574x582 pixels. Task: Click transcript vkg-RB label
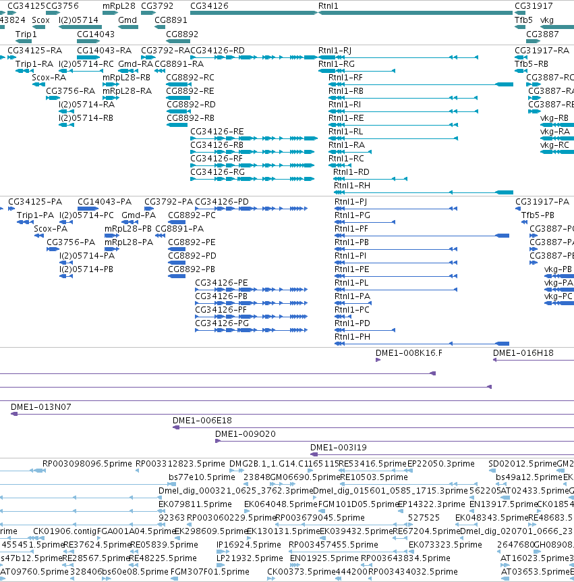554,118
